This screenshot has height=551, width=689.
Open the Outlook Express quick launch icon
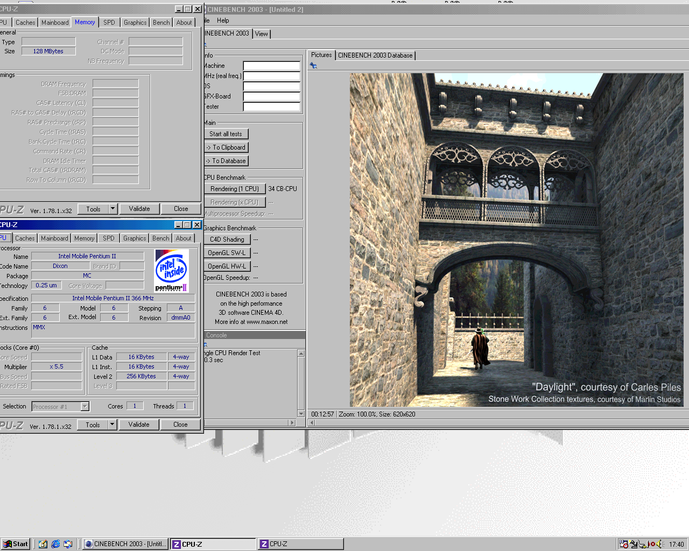click(68, 544)
